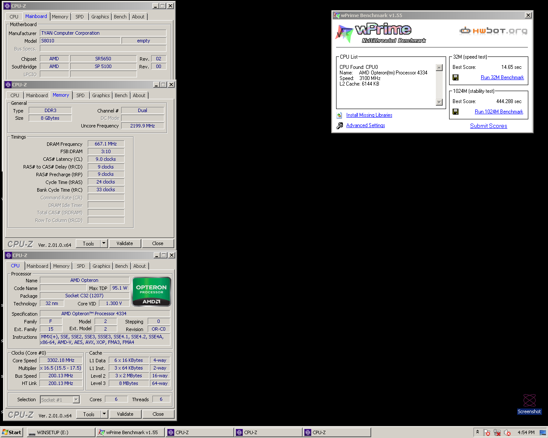
Task: Click the Close button in the Memory window
Action: [158, 243]
